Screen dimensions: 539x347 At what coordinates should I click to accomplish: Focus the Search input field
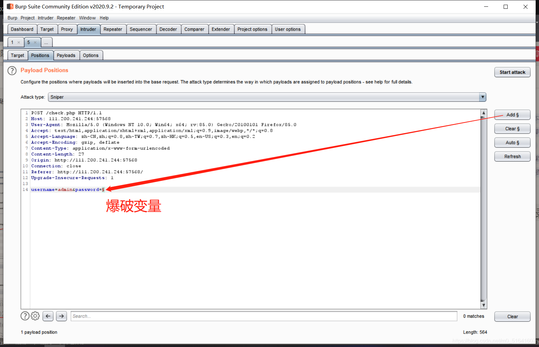tap(264, 316)
